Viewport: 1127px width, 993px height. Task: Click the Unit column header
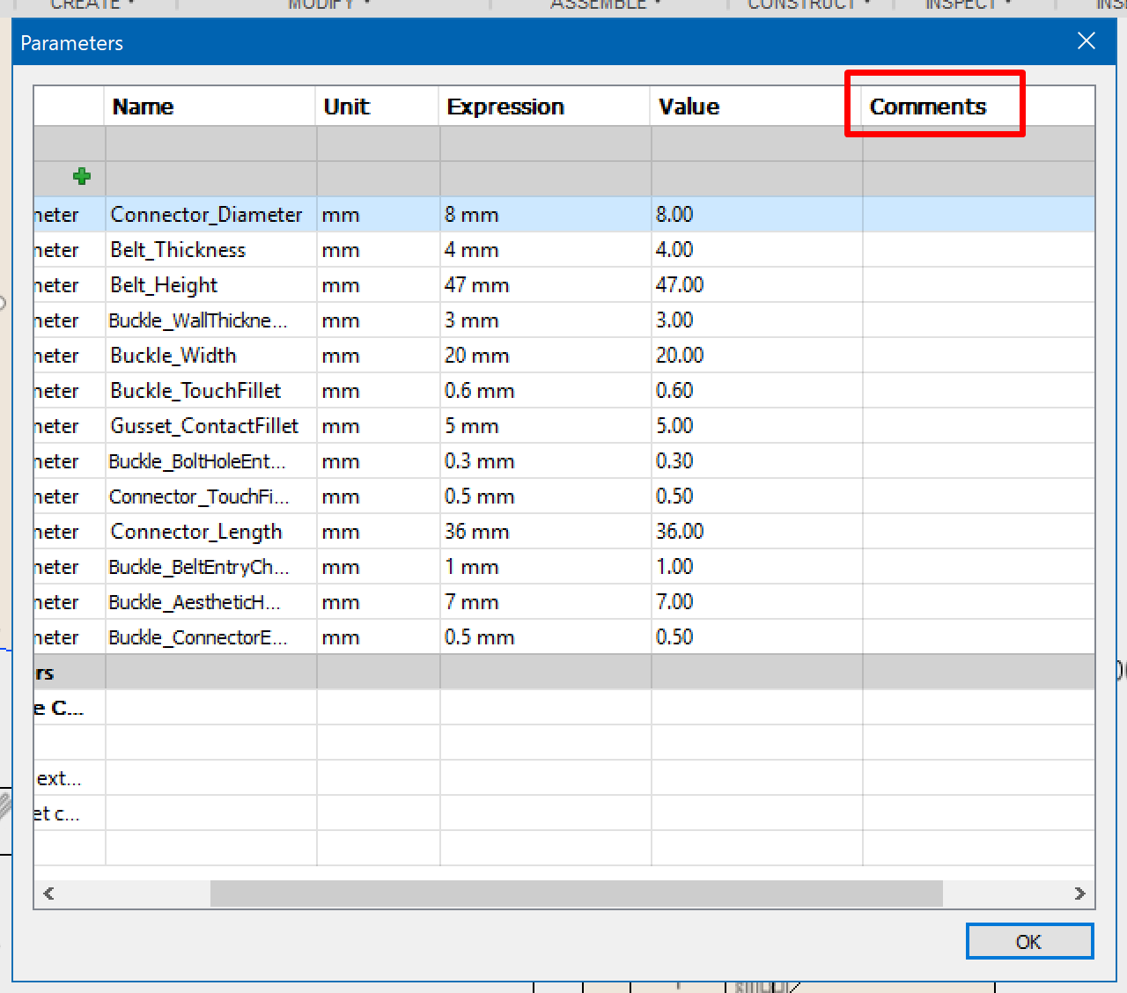click(345, 106)
